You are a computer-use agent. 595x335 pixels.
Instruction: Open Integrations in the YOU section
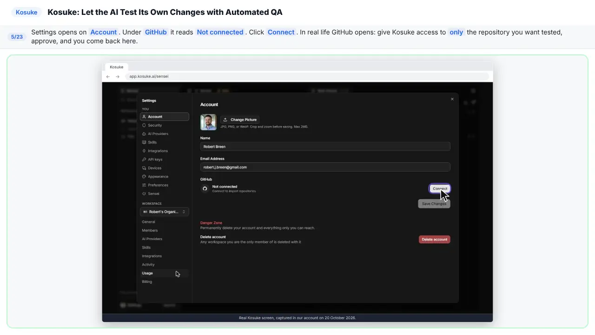pos(165,151)
